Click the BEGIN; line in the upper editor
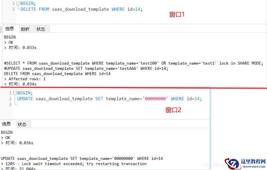 (28, 3)
